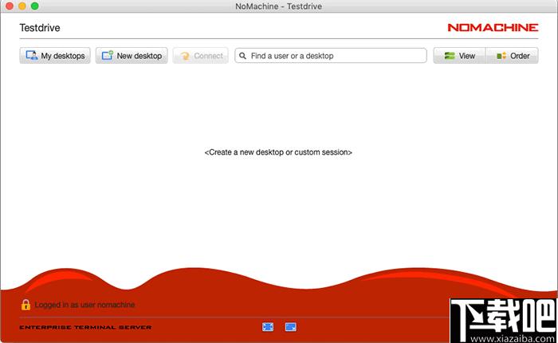Click the padlock login status icon

26,305
